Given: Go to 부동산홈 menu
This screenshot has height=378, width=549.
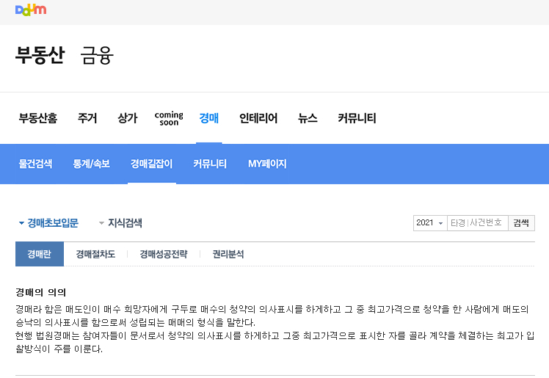Looking at the screenshot, I should tap(38, 118).
